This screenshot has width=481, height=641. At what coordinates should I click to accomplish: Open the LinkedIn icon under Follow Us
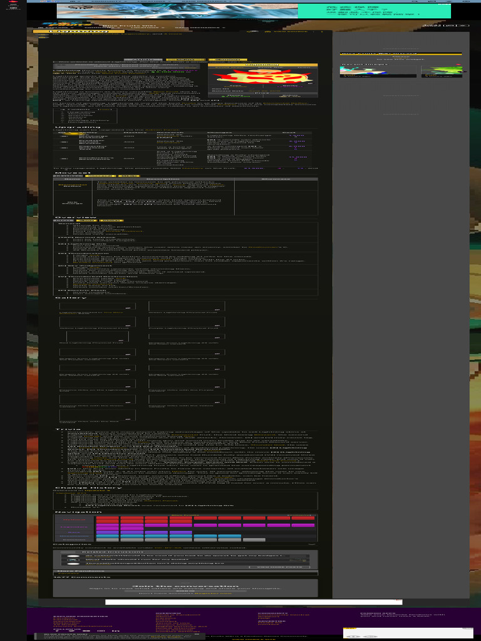tap(116, 631)
